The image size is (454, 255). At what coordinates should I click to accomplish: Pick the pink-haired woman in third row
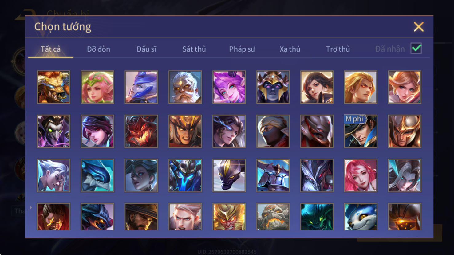coord(361,175)
